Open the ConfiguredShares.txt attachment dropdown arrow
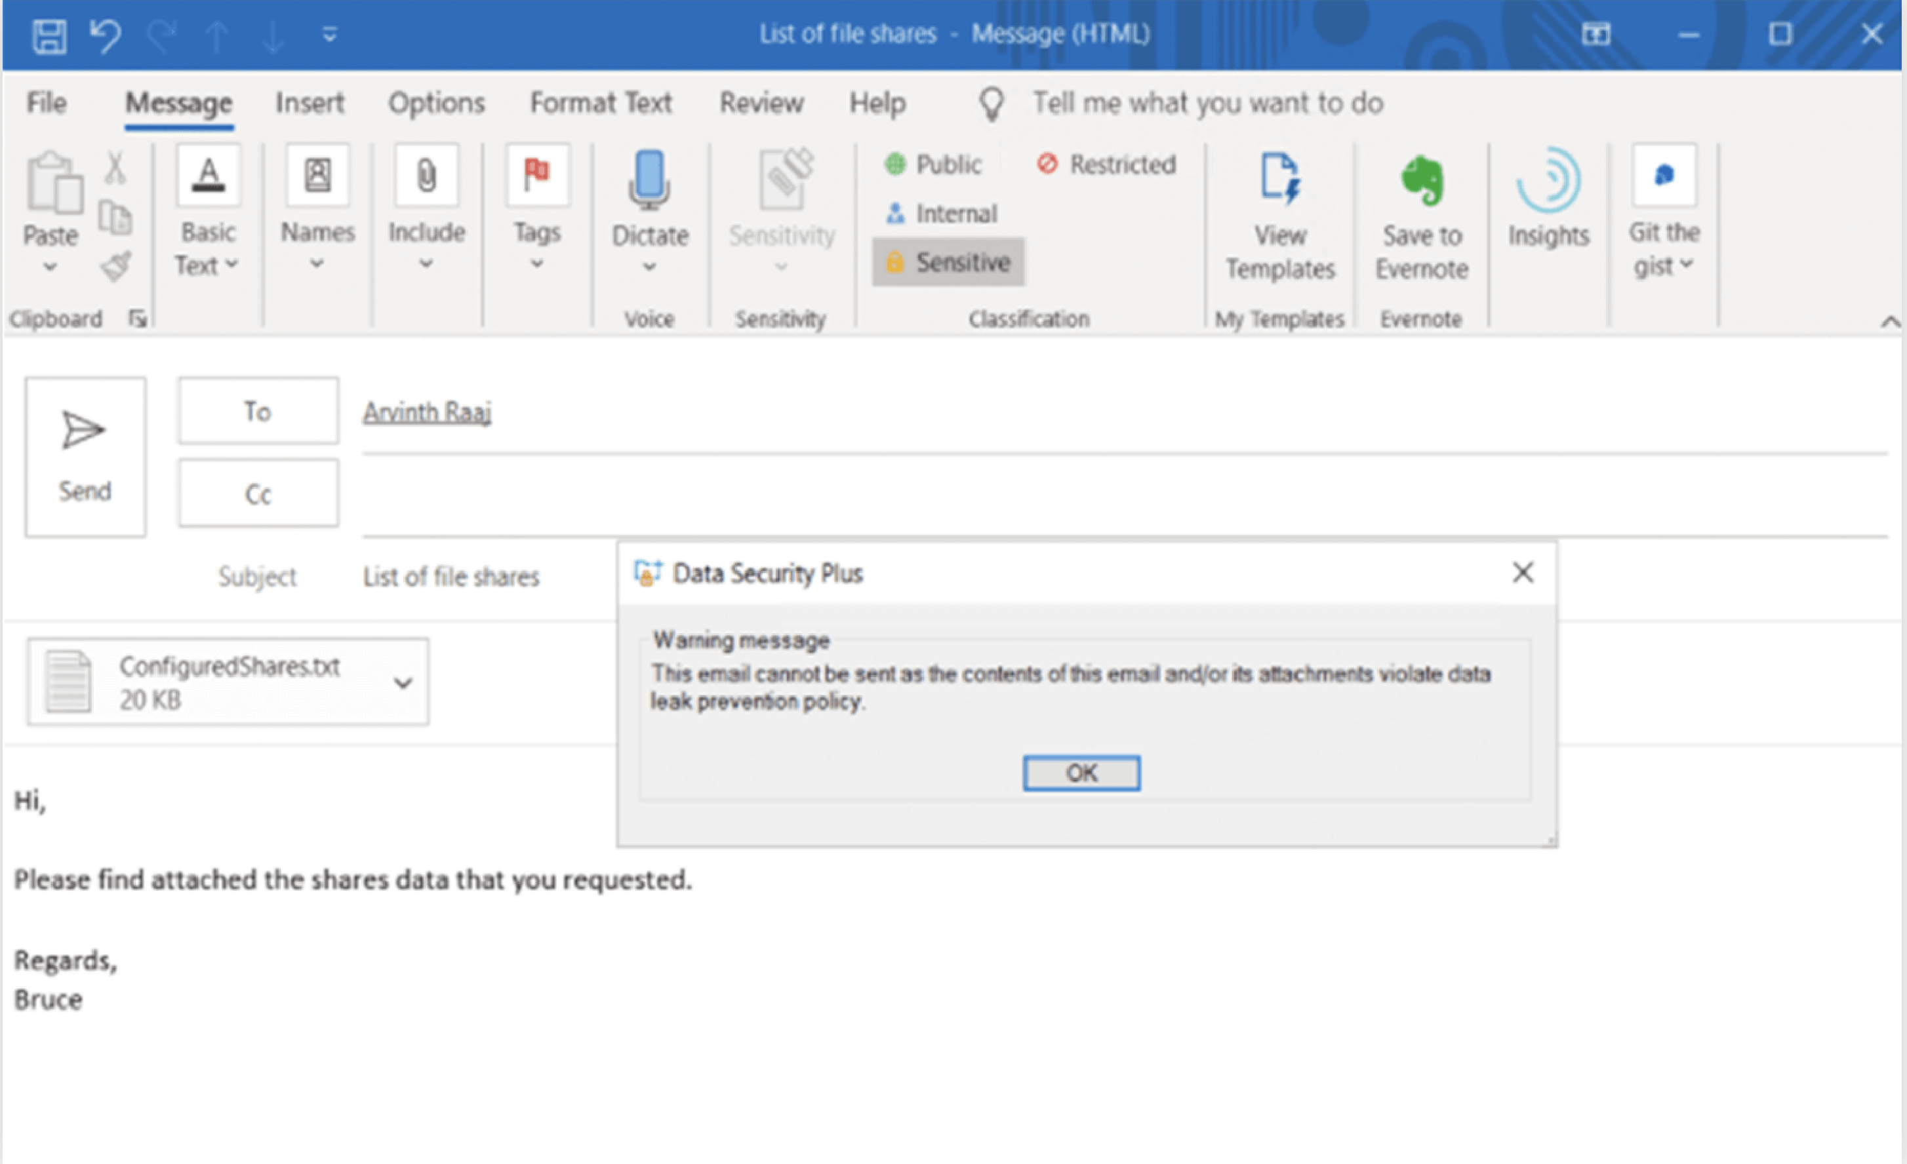 tap(403, 682)
